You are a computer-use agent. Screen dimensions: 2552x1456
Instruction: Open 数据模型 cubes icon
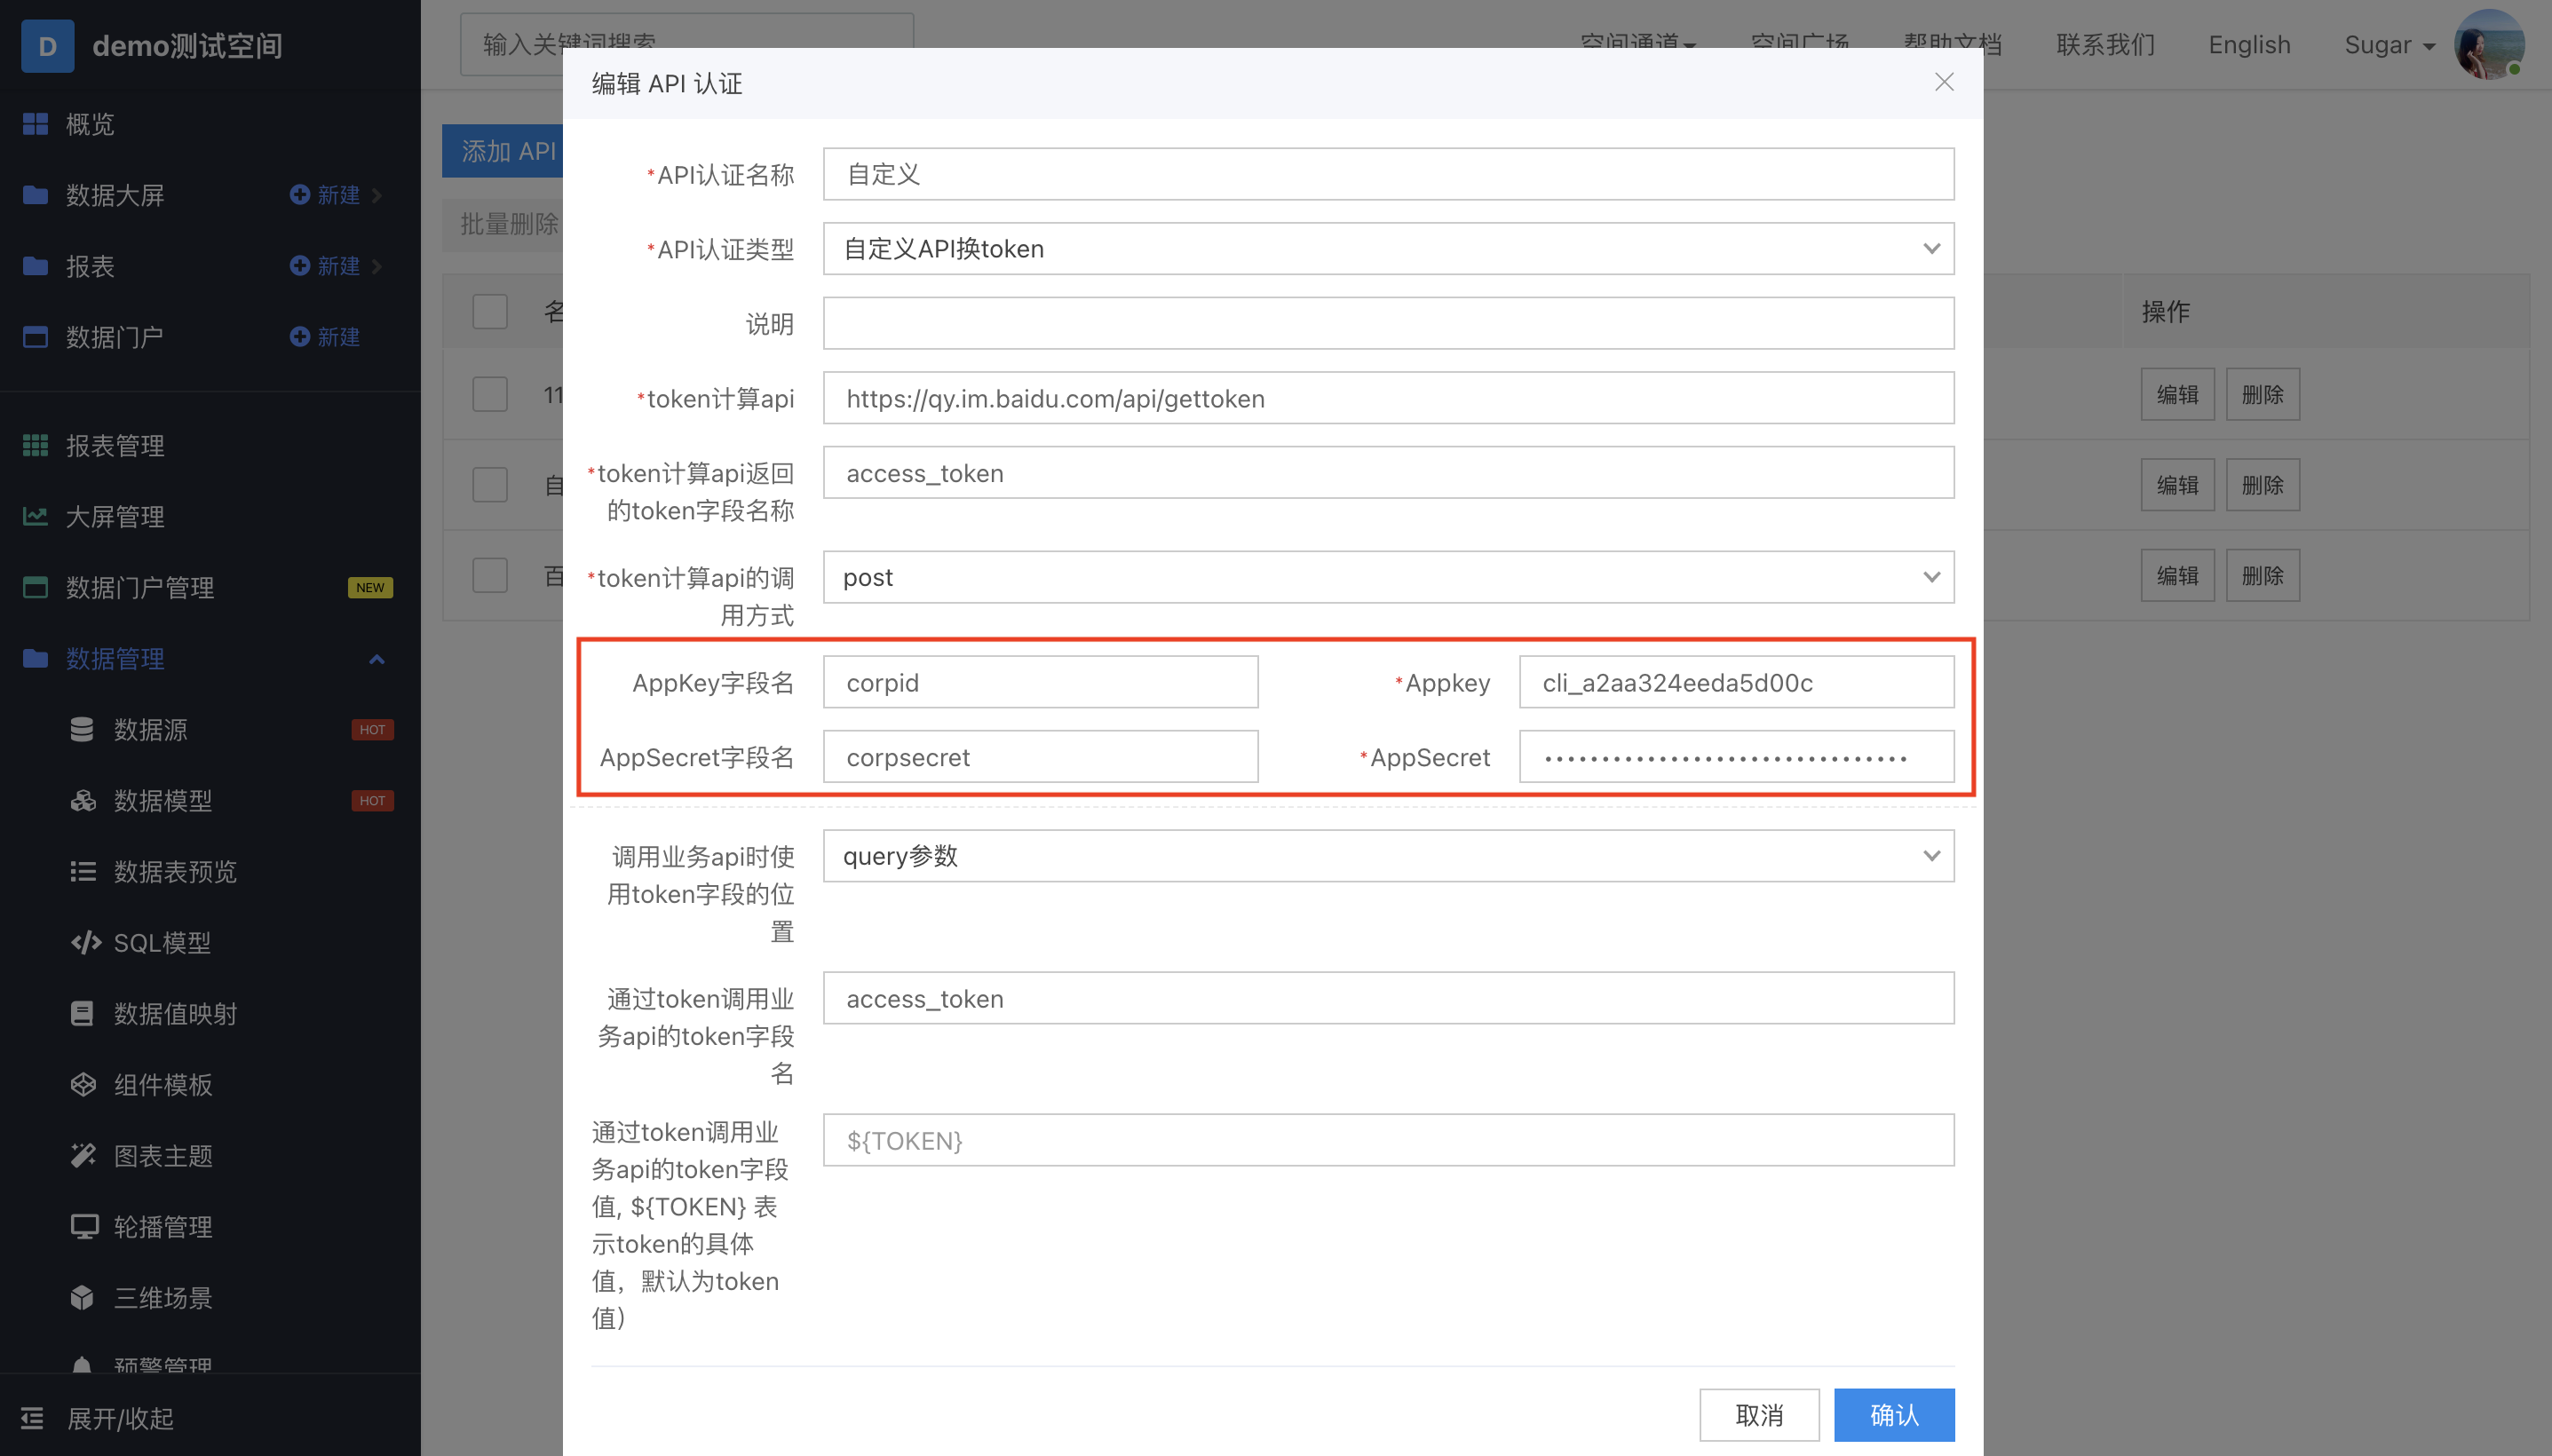coord(82,801)
